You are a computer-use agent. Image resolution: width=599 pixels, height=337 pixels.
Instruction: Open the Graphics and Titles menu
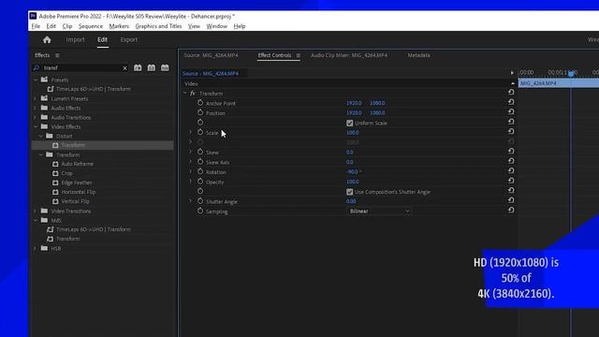pyautogui.click(x=158, y=26)
